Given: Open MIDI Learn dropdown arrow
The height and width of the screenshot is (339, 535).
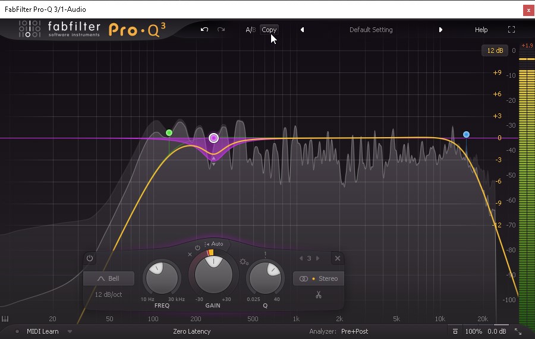Looking at the screenshot, I should click(70, 331).
